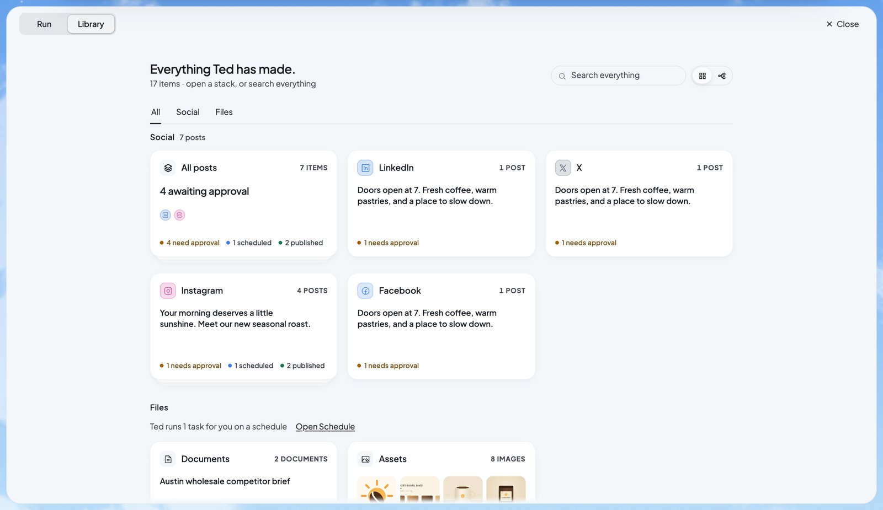This screenshot has width=883, height=510.
Task: Switch to graph view icon
Action: pyautogui.click(x=722, y=76)
